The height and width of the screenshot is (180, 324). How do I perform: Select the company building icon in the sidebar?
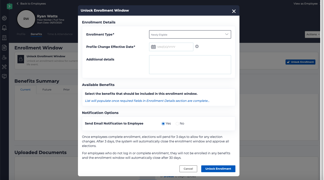(x=4, y=38)
